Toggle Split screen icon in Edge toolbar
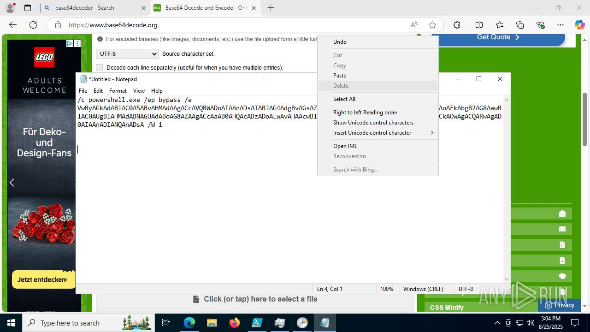590x332 pixels. pos(479,25)
